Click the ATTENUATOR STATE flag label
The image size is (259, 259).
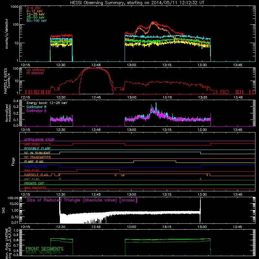pyautogui.click(x=39, y=140)
